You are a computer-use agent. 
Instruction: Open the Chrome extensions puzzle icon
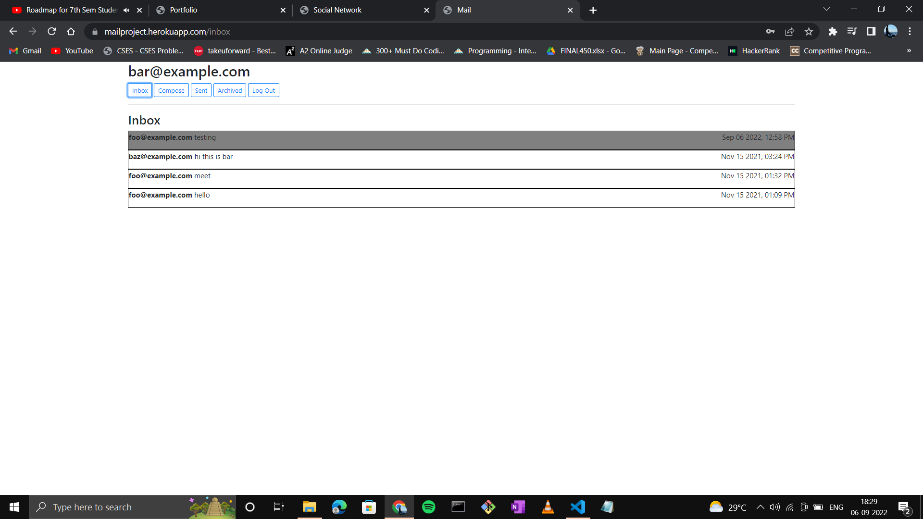833,31
